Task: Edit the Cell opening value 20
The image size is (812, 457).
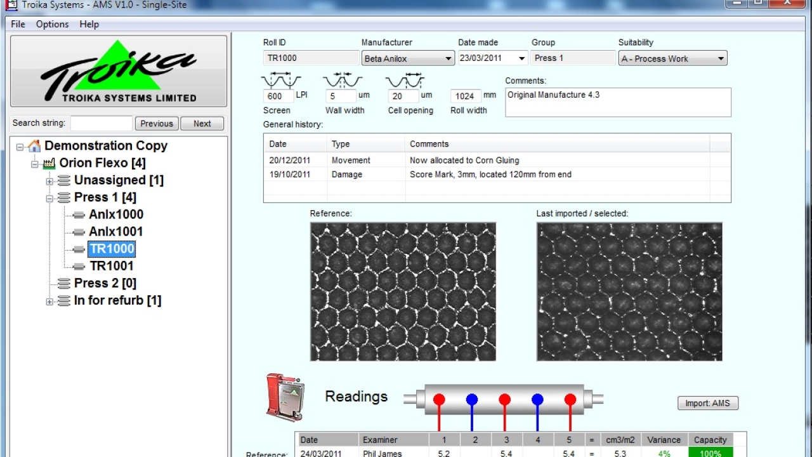Action: click(404, 96)
